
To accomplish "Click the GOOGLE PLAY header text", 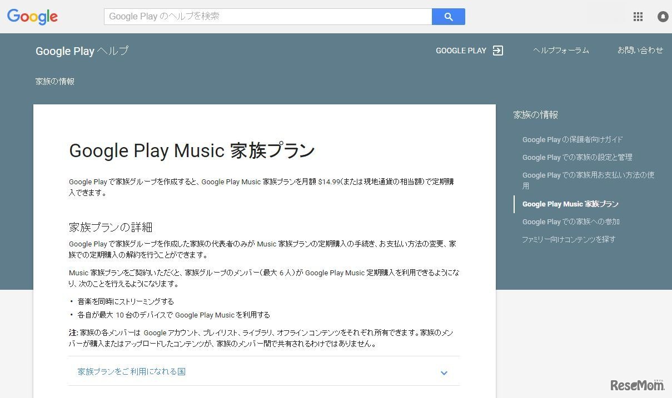I will 461,51.
